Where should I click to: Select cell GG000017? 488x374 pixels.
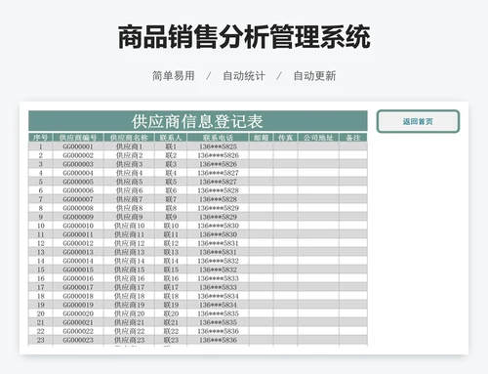pyautogui.click(x=78, y=287)
